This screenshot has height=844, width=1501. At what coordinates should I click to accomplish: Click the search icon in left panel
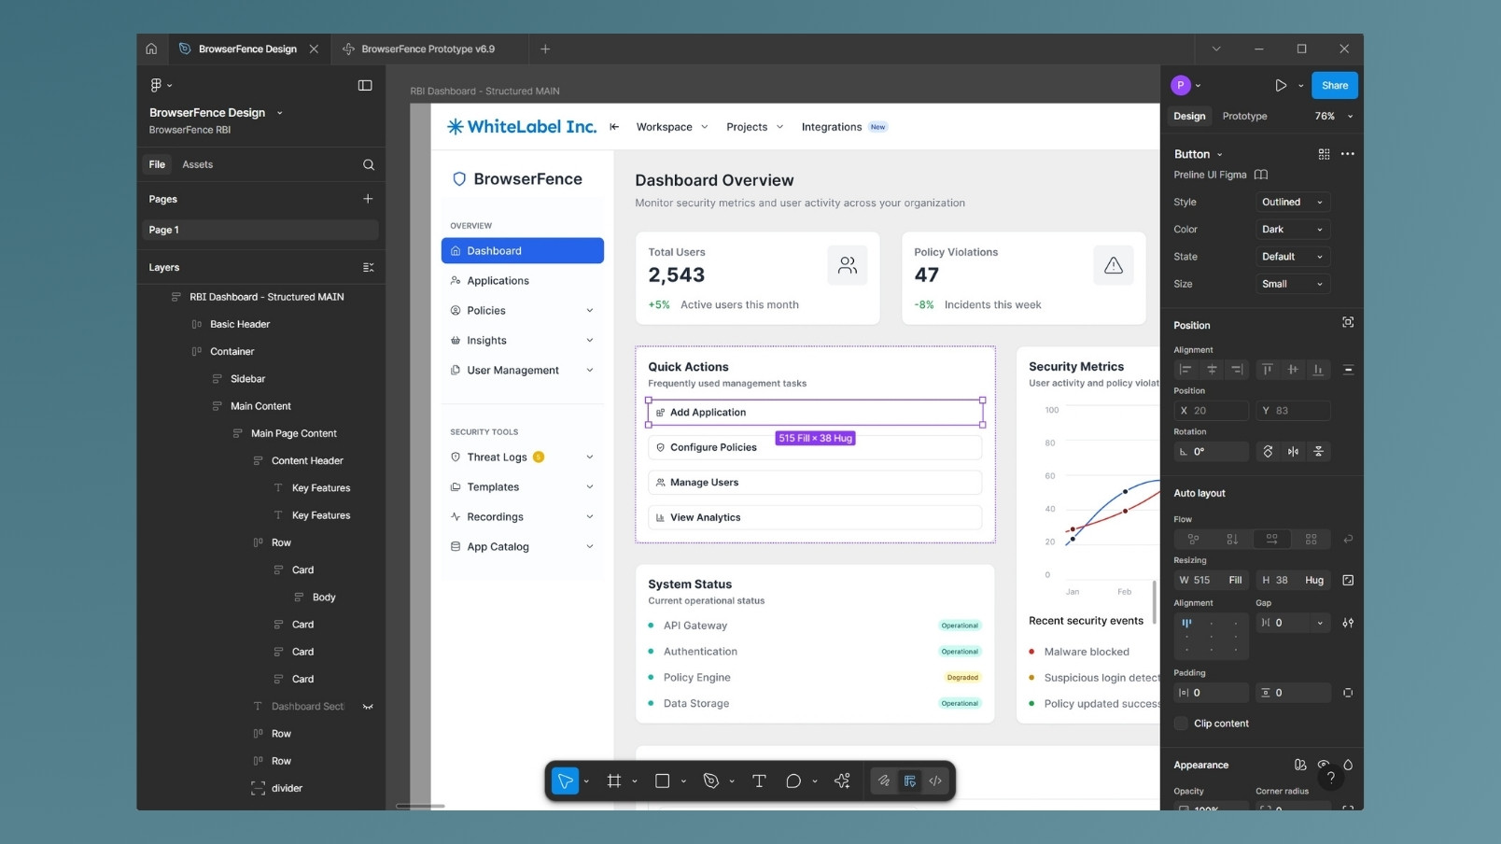tap(369, 164)
